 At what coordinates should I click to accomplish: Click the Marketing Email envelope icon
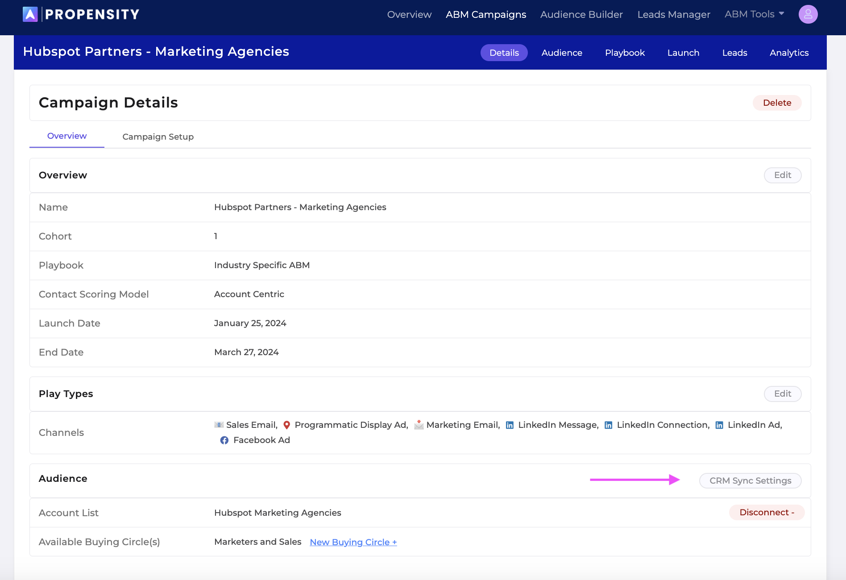click(x=419, y=425)
